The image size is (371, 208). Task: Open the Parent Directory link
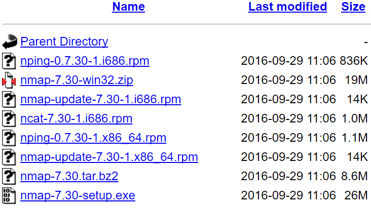64,41
